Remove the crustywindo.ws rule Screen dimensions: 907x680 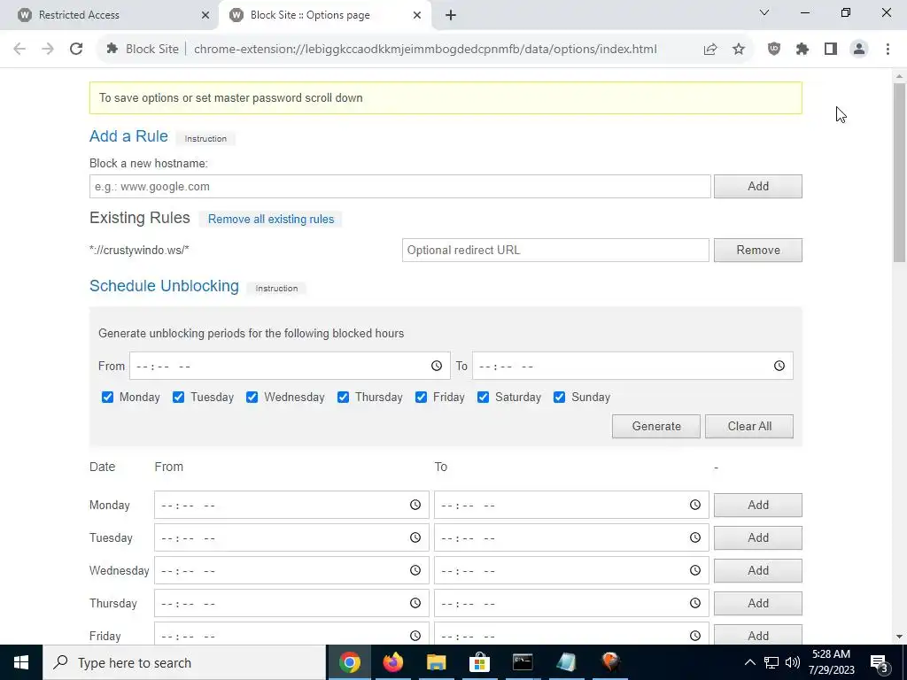tap(758, 251)
